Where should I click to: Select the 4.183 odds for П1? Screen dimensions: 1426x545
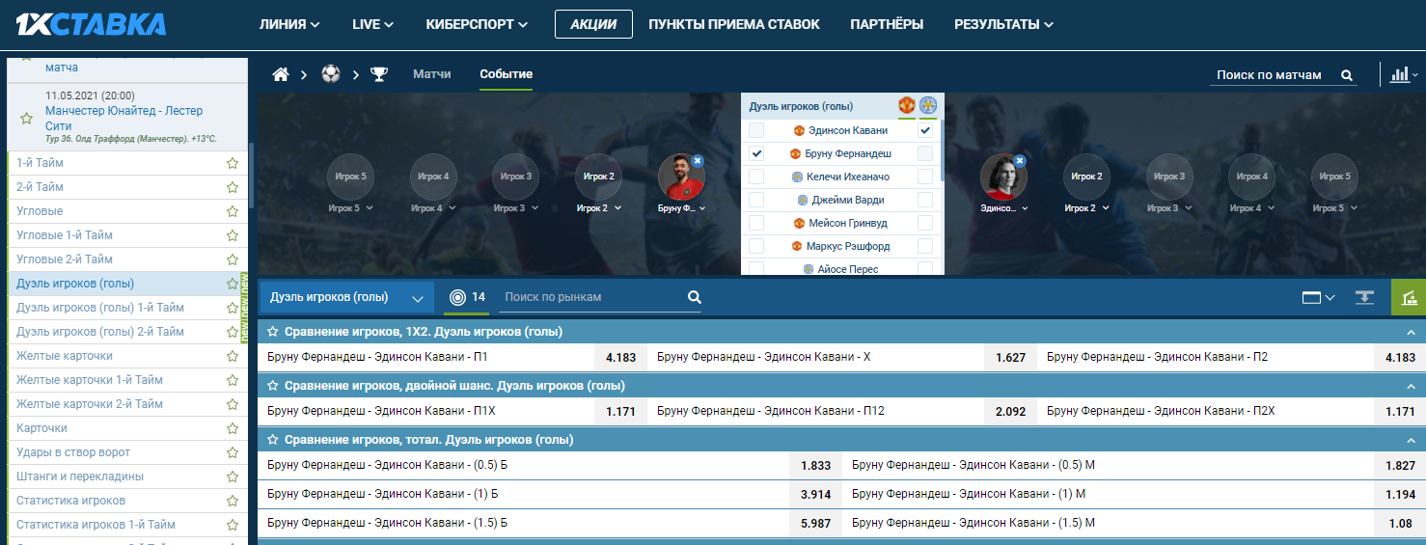click(620, 357)
